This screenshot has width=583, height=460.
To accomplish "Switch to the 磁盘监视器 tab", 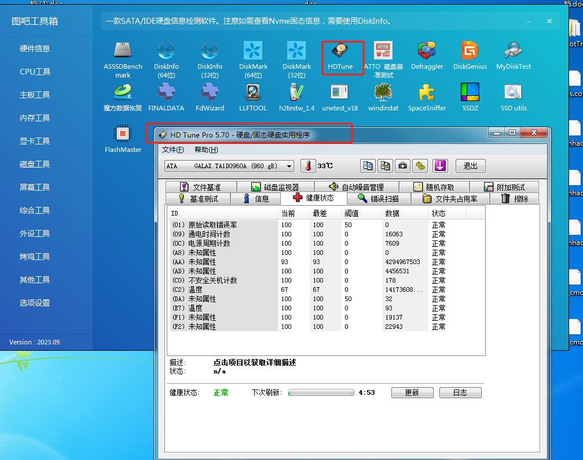I will [276, 187].
